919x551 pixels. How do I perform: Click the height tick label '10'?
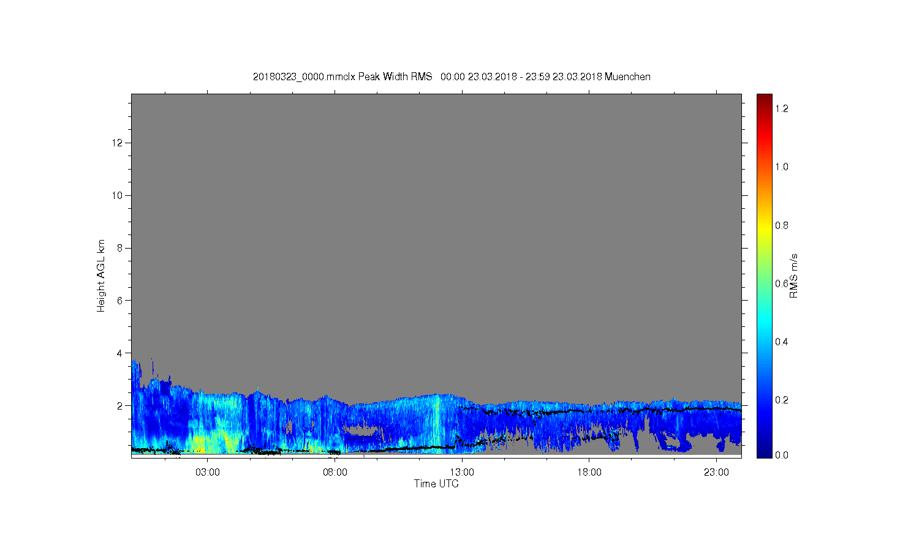coord(118,195)
